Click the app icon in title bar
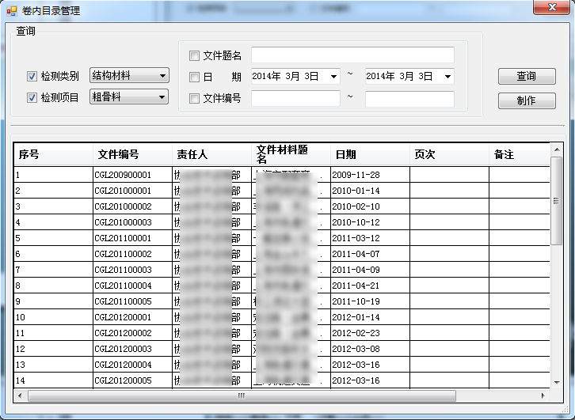The width and height of the screenshot is (575, 420). click(11, 11)
